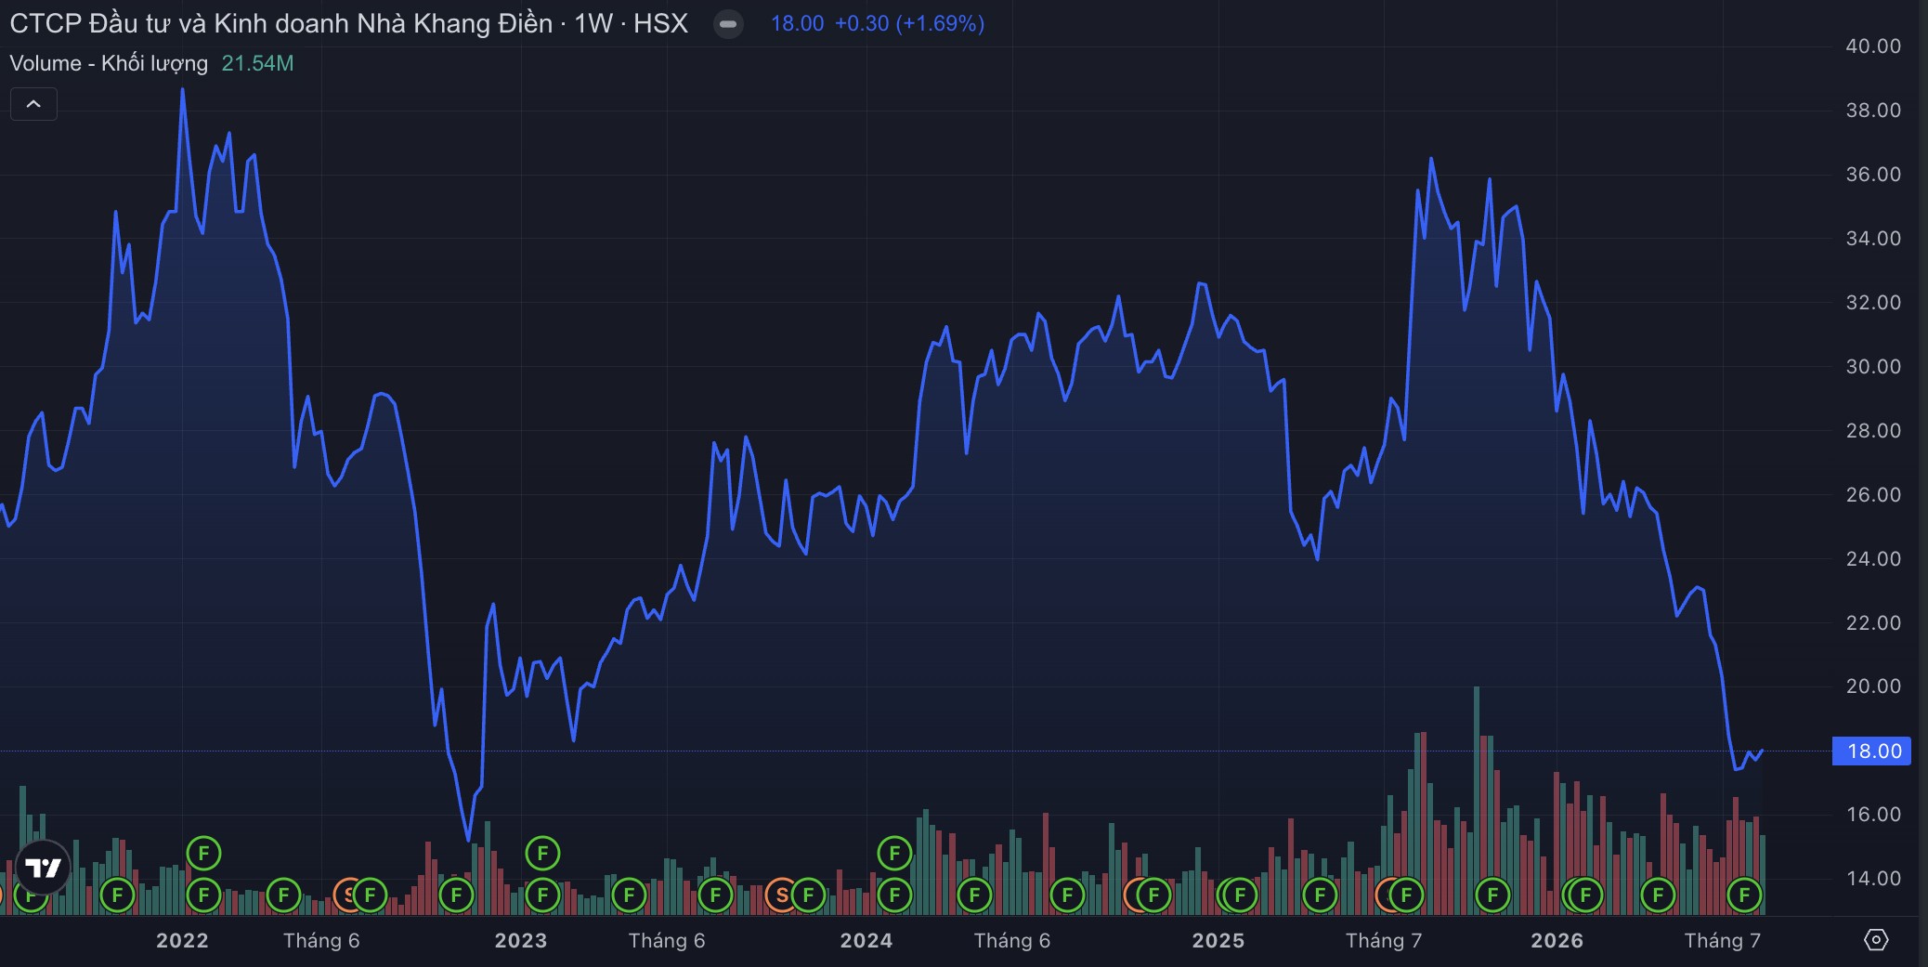Image resolution: width=1928 pixels, height=967 pixels.
Task: Open the upper F marker stacked at early 2022
Action: (x=203, y=853)
